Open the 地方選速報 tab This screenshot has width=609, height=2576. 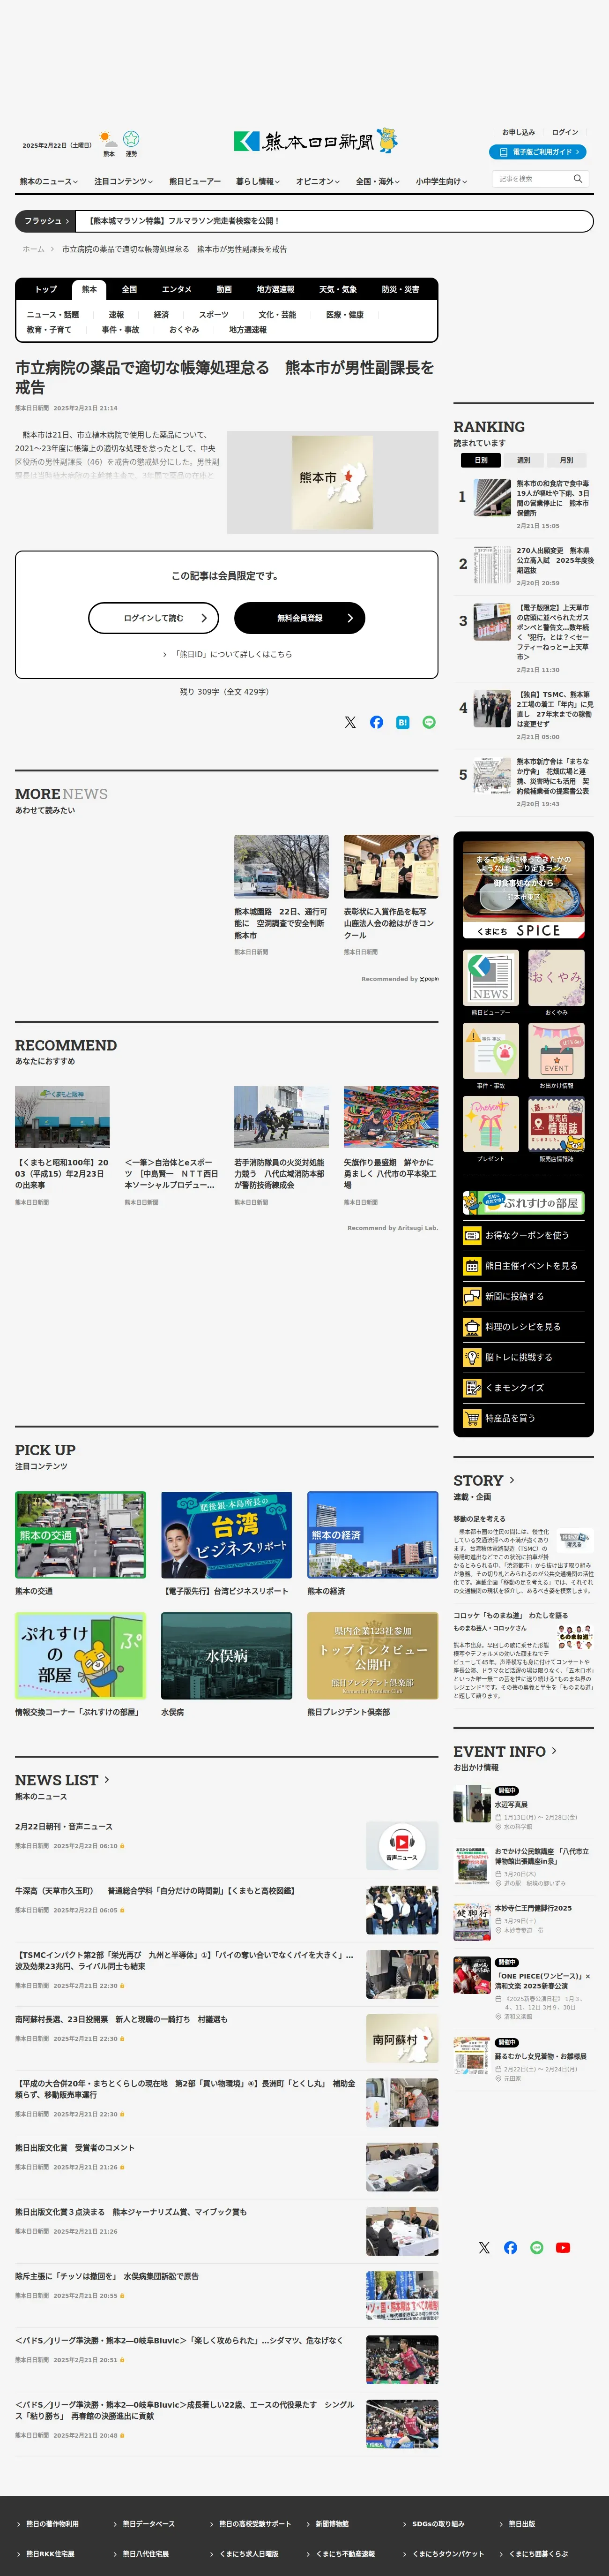pos(275,289)
